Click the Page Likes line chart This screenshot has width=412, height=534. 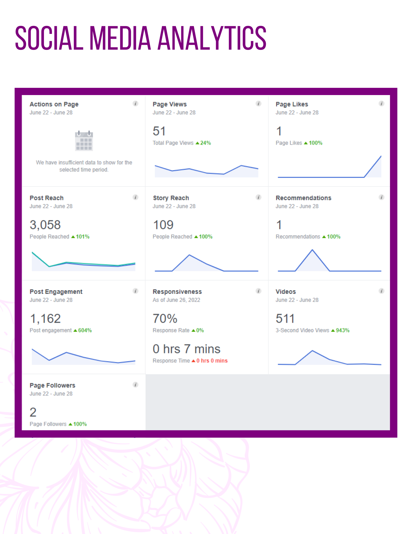point(330,167)
